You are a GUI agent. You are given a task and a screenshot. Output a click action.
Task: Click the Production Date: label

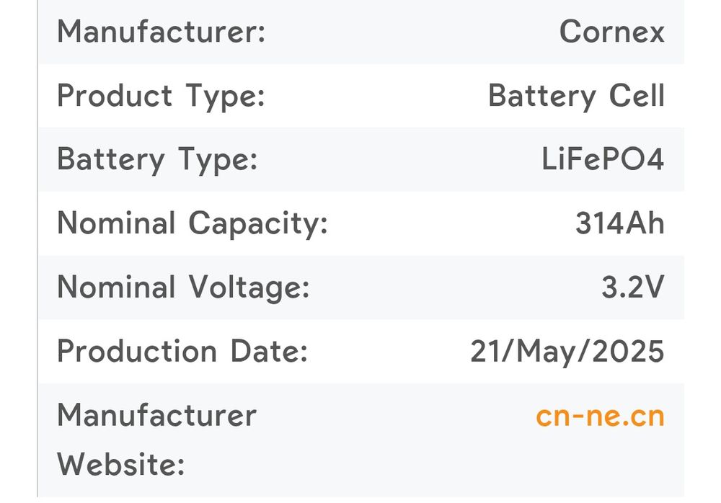[x=182, y=352]
